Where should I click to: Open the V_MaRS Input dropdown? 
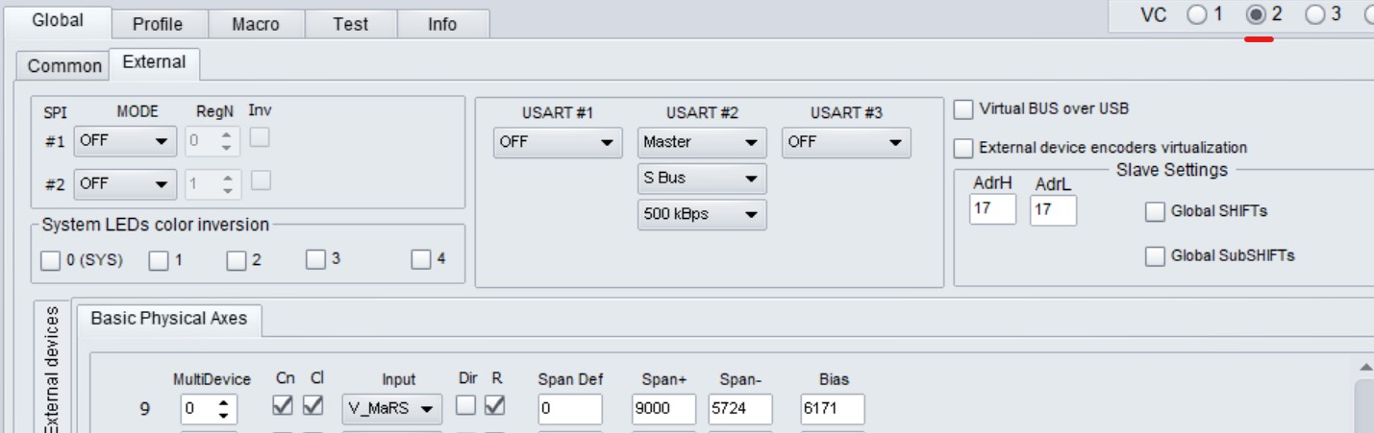tap(391, 408)
